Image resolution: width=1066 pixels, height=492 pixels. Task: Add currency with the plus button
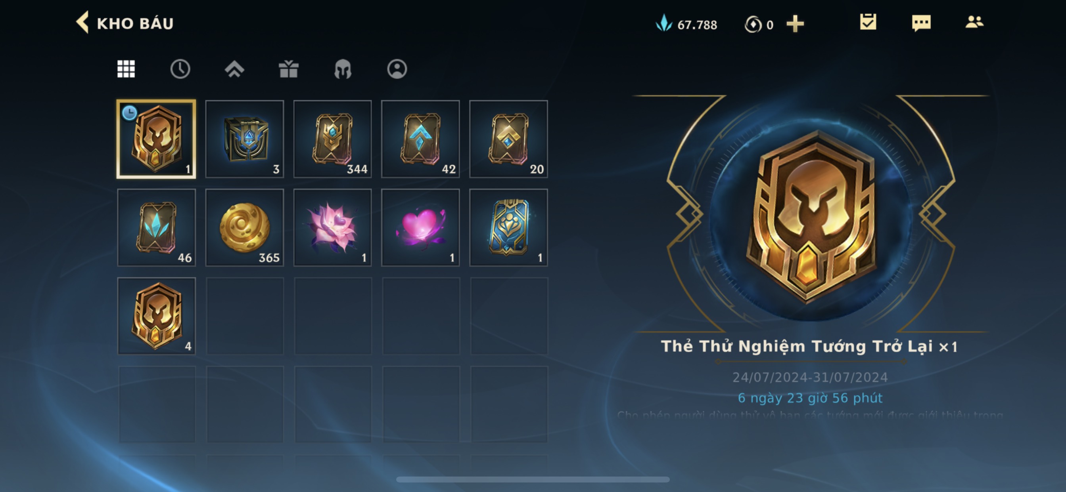point(795,24)
